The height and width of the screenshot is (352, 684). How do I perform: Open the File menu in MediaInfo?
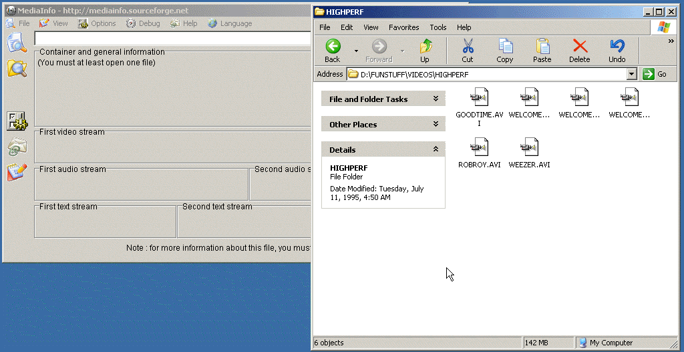pyautogui.click(x=18, y=23)
